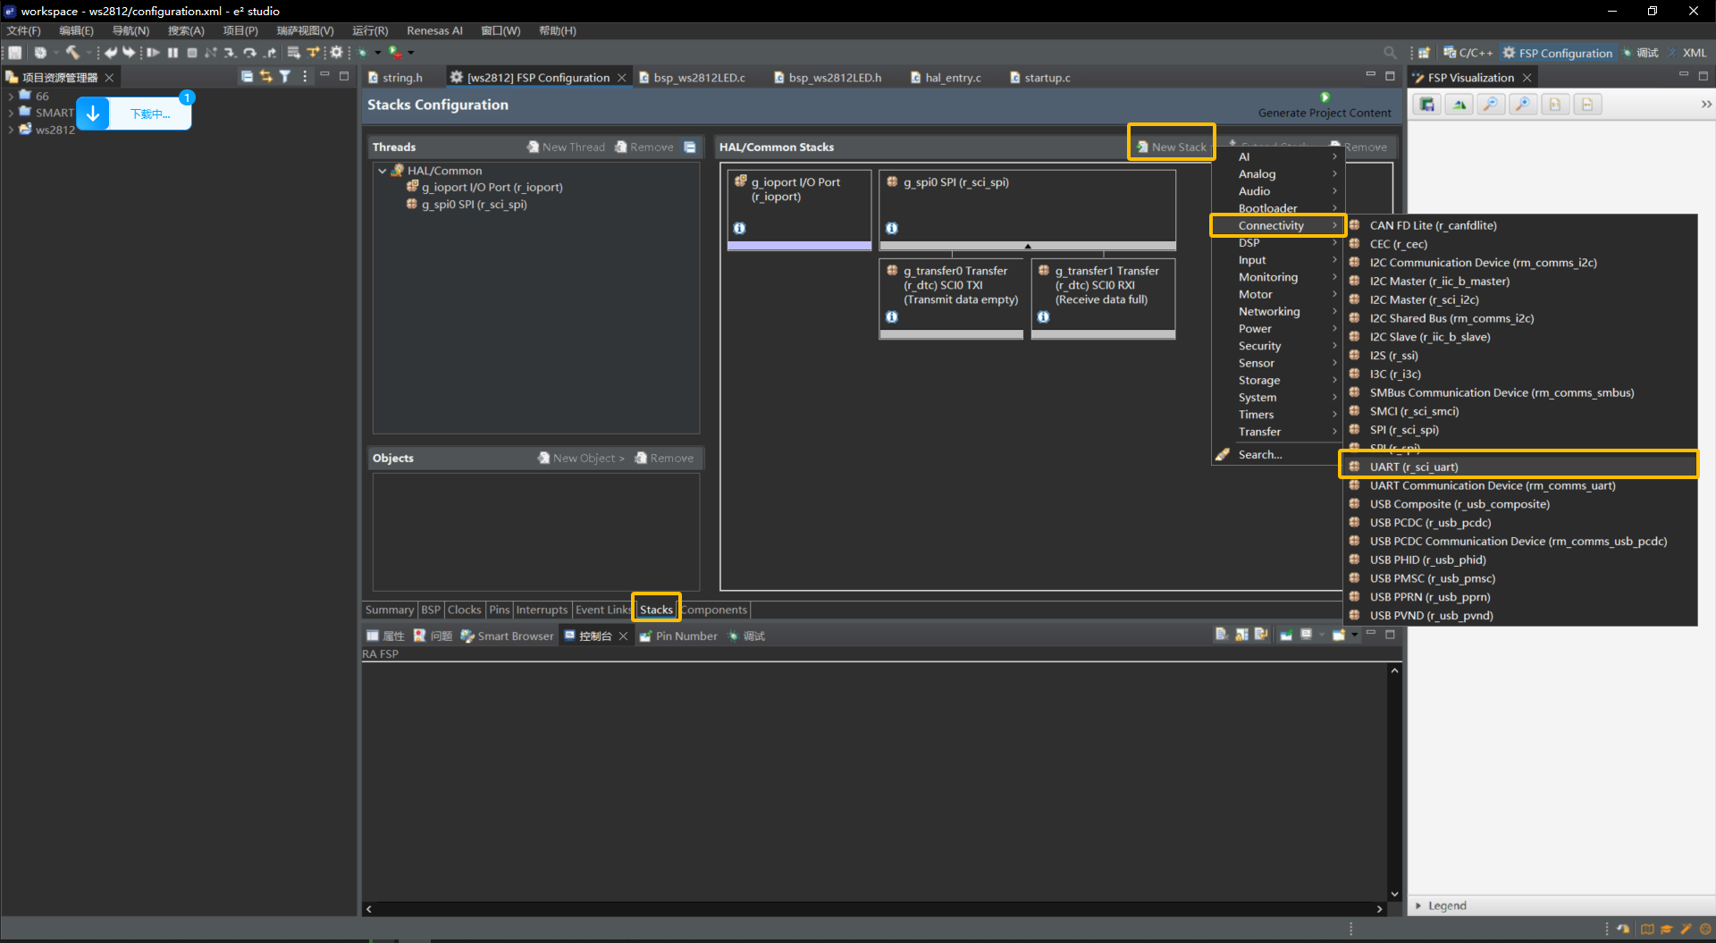
Task: Click info icon on g_spi0 SPI block
Action: 892,229
